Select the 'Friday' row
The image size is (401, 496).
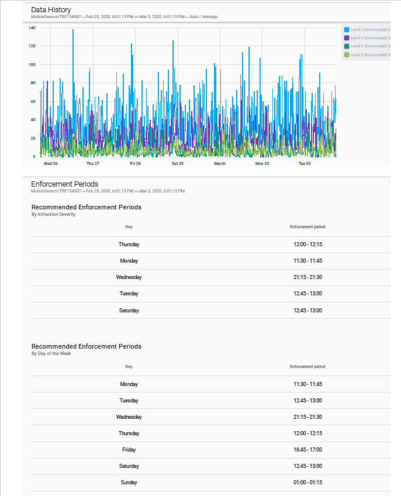[x=210, y=450]
